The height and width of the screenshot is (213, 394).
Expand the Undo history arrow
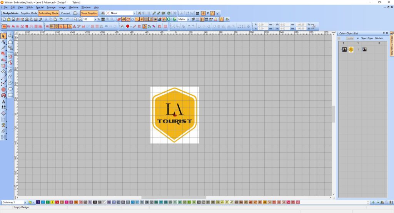tap(64, 19)
